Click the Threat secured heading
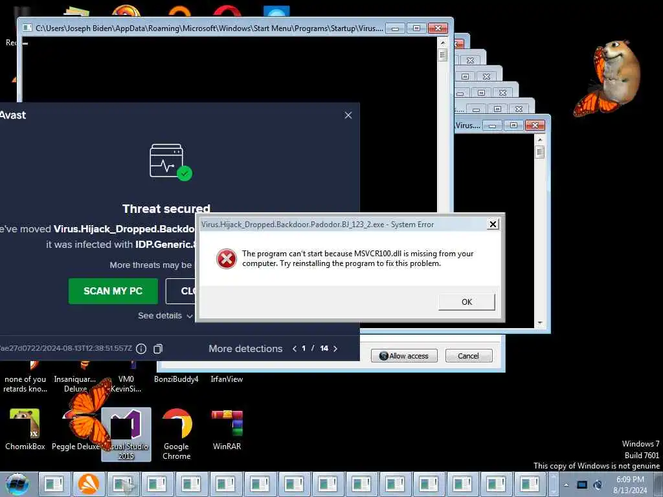 click(166, 209)
